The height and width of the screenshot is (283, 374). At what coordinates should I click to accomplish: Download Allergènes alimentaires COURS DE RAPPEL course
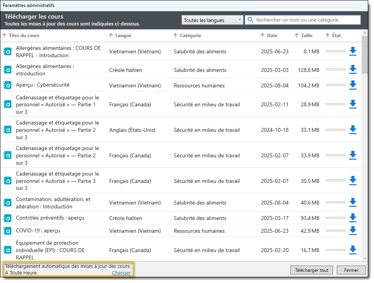click(353, 51)
